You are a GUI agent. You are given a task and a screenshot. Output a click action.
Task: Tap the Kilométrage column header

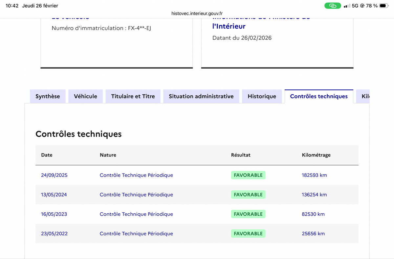pos(316,155)
